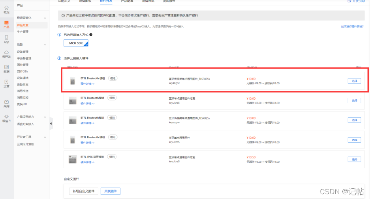This screenshot has width=370, height=199.
Task: Open 产品开发 in the sidebar
Action: (23, 25)
